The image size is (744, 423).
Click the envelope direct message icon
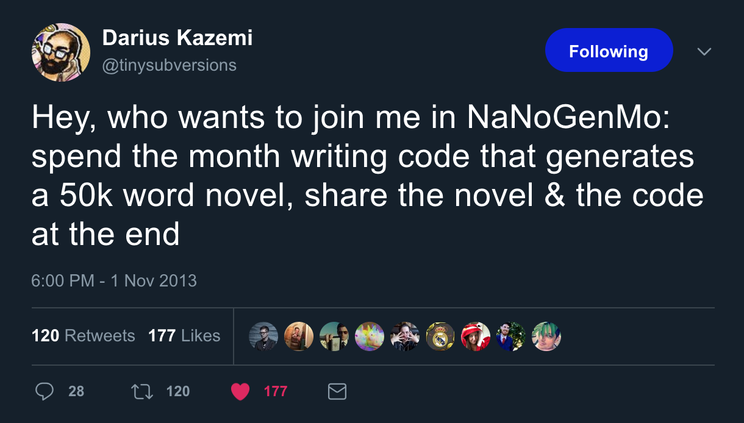click(337, 391)
